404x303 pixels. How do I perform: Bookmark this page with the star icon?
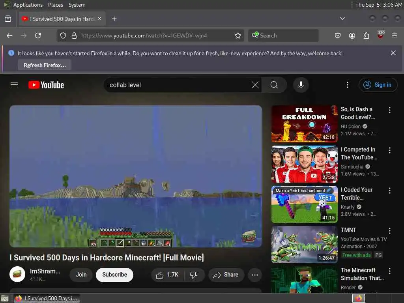pyautogui.click(x=238, y=36)
